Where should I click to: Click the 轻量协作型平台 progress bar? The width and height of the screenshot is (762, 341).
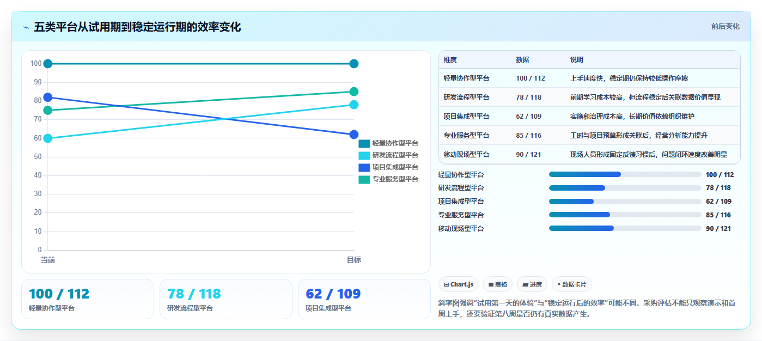click(x=625, y=174)
